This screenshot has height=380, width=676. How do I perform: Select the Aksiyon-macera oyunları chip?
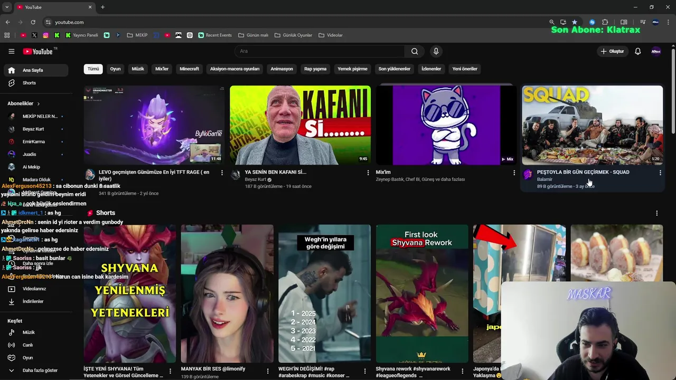click(234, 69)
